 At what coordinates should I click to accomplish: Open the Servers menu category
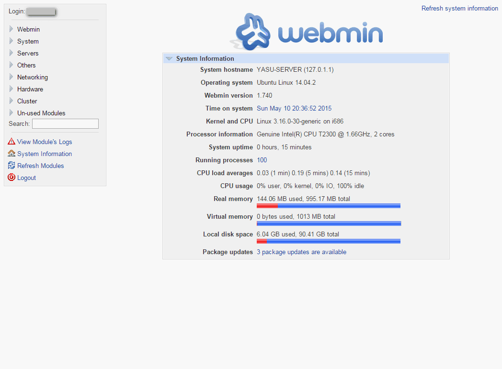pyautogui.click(x=28, y=53)
